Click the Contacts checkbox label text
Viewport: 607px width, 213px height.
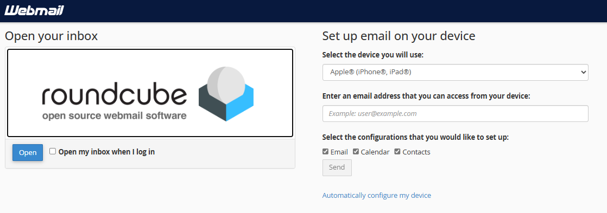416,152
